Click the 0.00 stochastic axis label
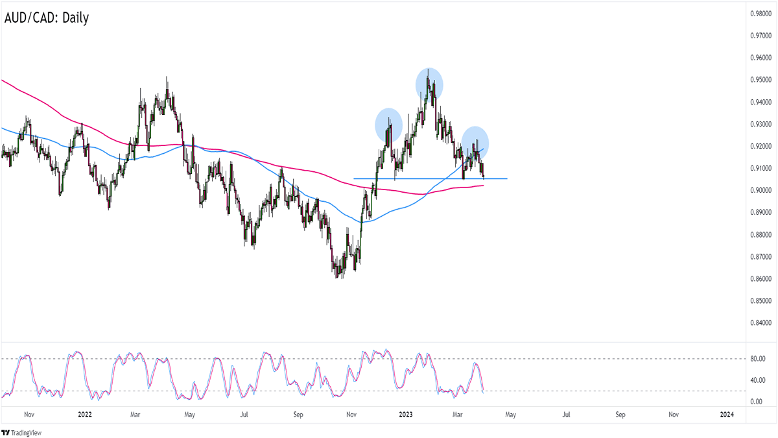 tap(757, 402)
